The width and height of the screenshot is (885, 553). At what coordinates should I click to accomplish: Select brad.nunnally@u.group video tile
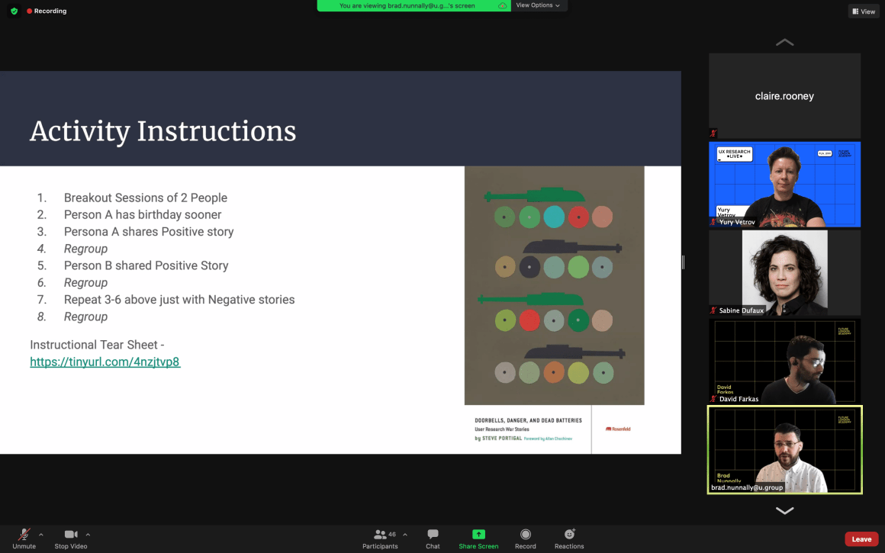[x=784, y=450]
